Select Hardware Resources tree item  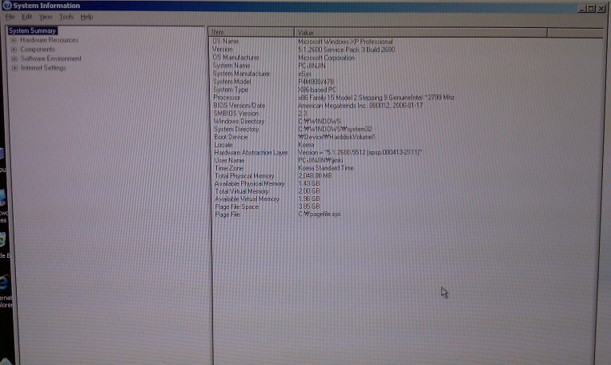point(49,40)
